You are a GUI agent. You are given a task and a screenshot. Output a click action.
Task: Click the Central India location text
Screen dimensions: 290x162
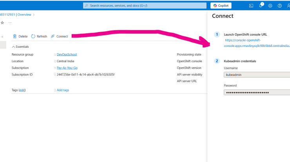click(65, 61)
